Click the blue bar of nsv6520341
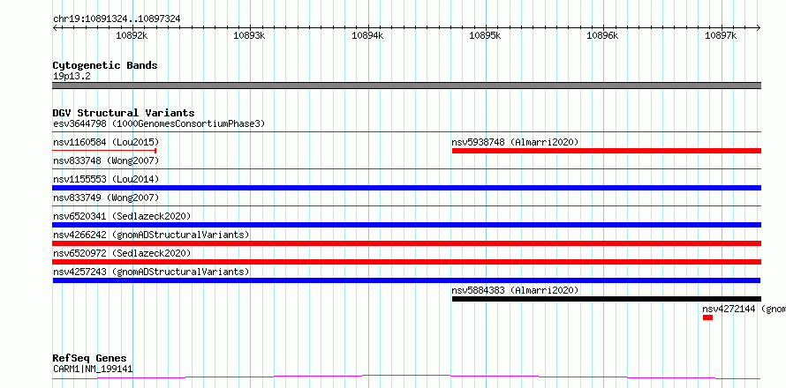Screen dimensions: 786x388 tap(407, 225)
